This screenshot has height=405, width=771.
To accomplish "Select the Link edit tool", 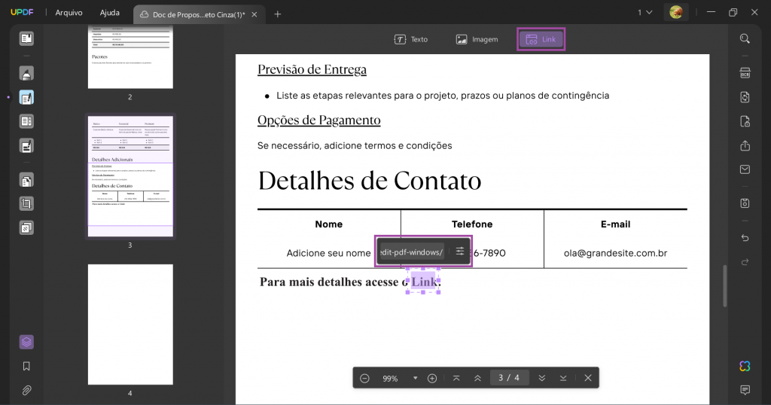I will (541, 39).
